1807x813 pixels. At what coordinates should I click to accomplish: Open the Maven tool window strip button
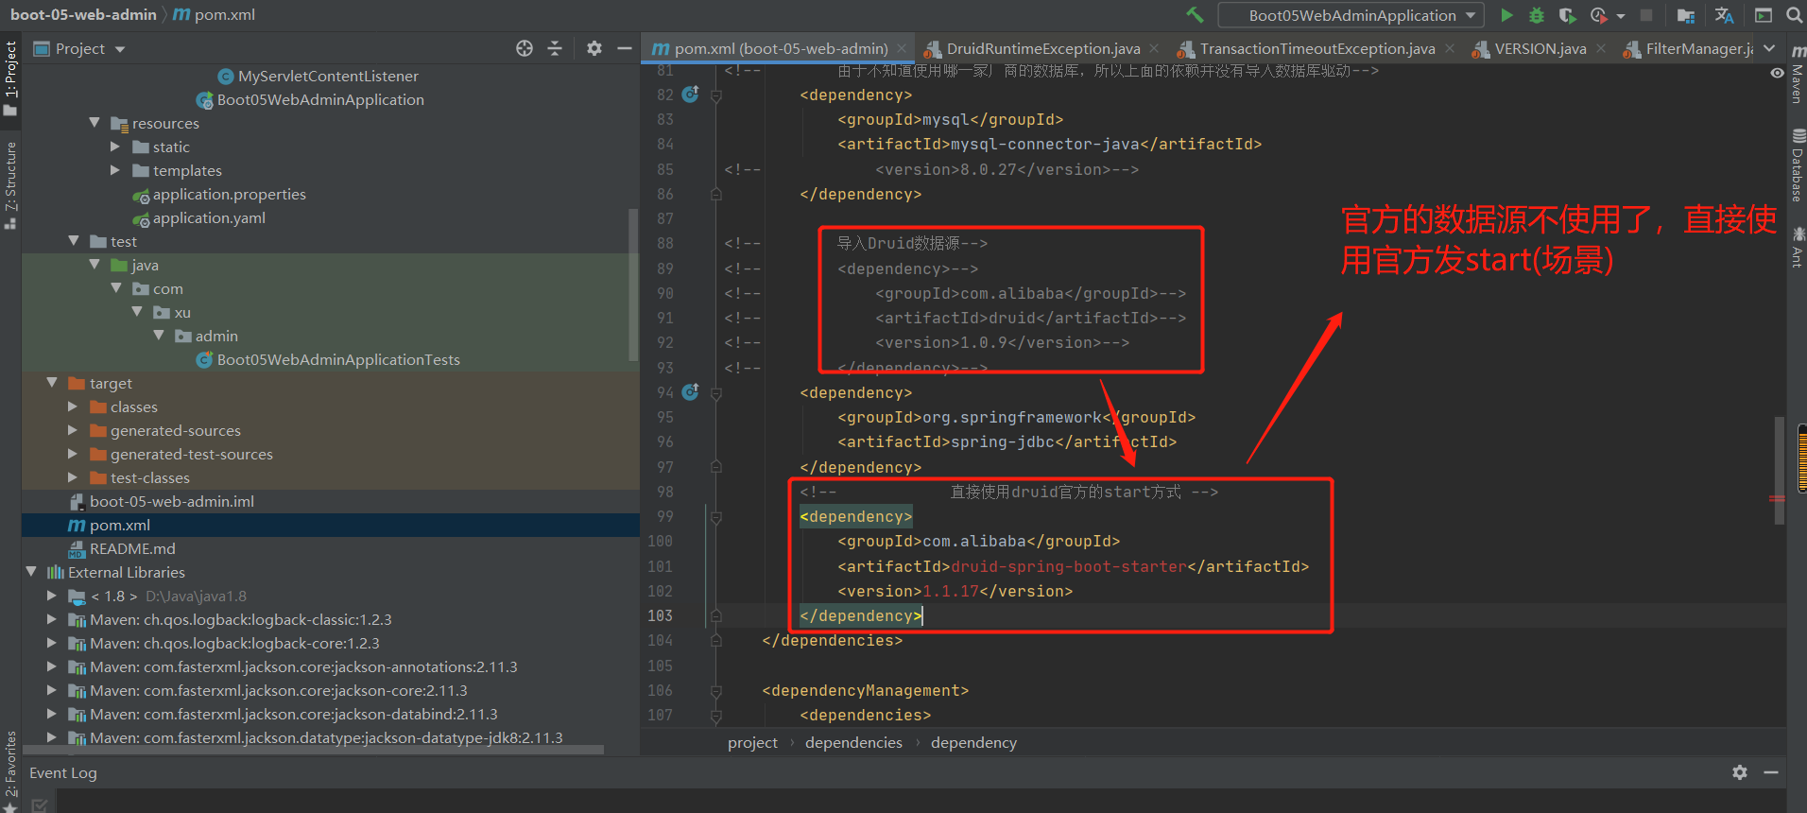click(x=1798, y=75)
